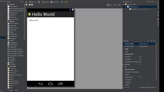
Task: Select the layout:width property row
Action: point(139,44)
